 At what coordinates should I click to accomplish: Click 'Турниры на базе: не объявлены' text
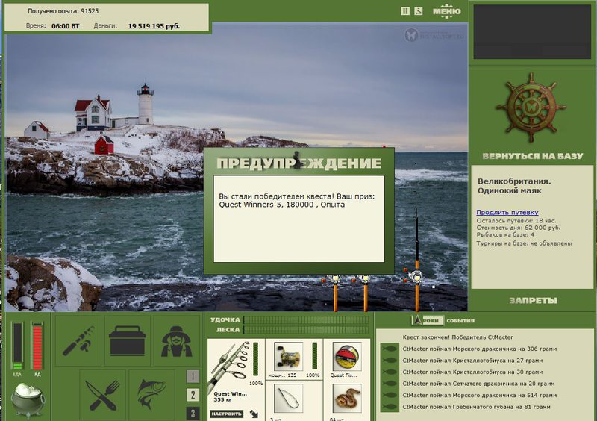tap(524, 243)
